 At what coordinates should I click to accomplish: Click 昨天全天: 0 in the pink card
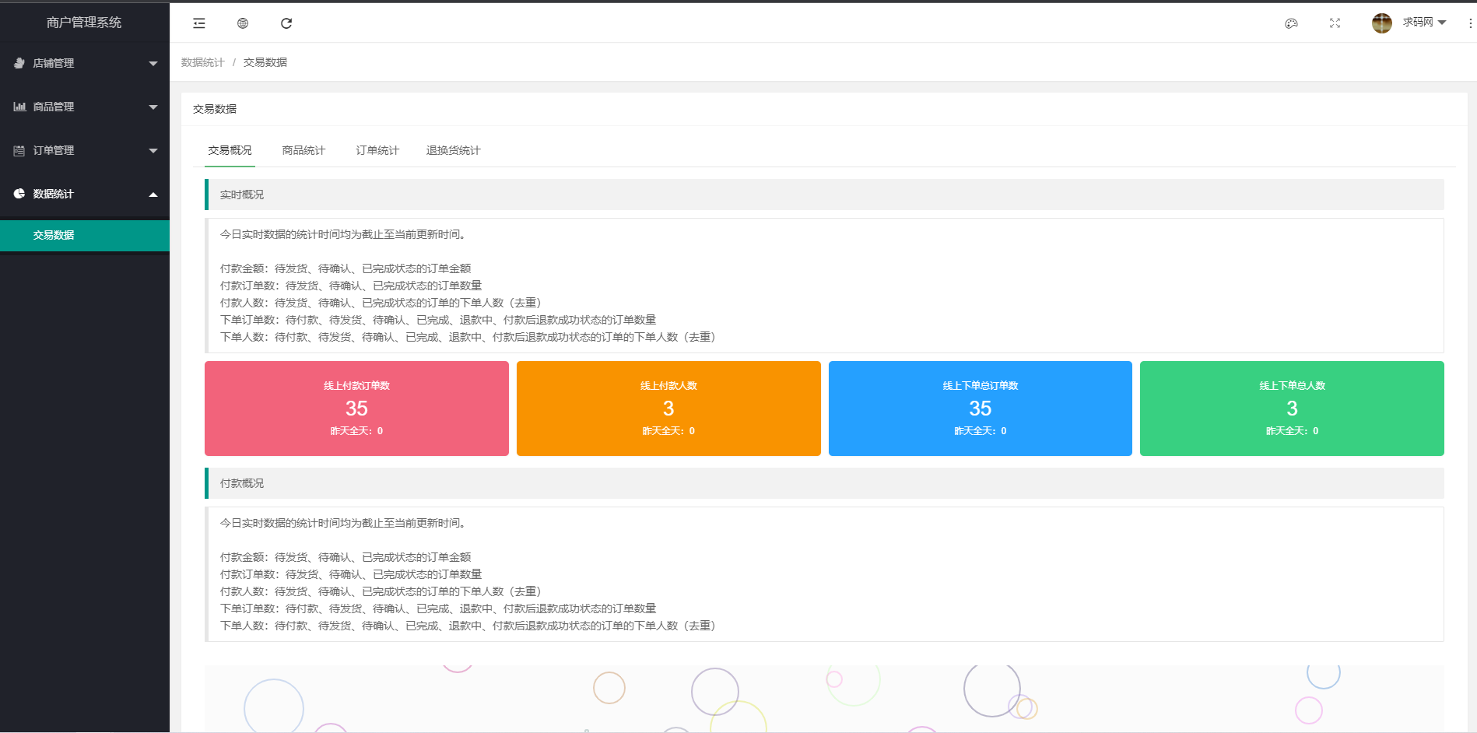tap(356, 431)
